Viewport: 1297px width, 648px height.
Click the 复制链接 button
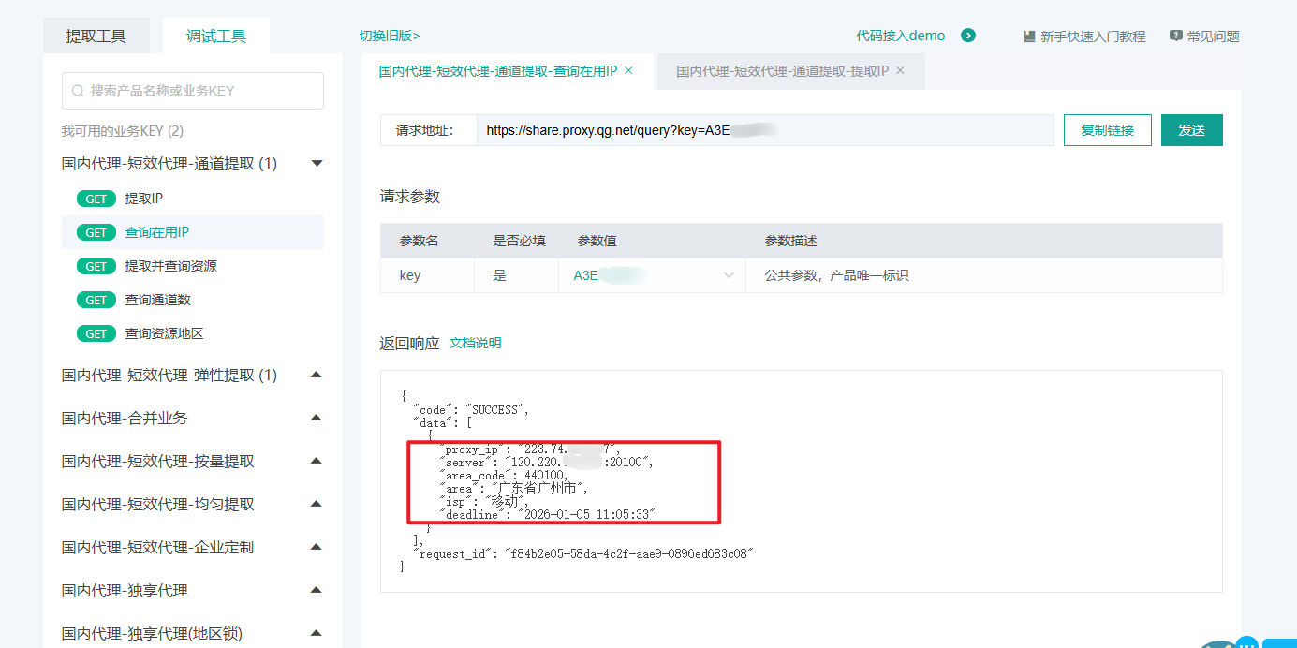(1107, 130)
